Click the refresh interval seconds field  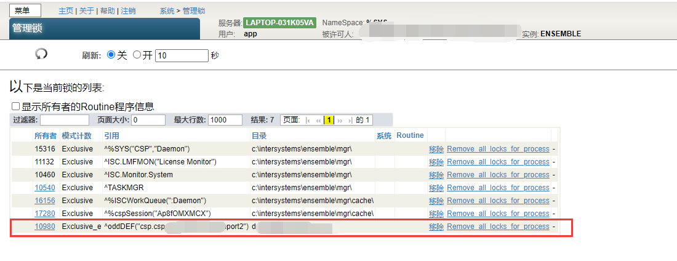point(182,55)
